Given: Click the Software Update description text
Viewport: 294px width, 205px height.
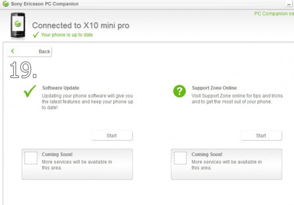Looking at the screenshot, I should [87, 101].
